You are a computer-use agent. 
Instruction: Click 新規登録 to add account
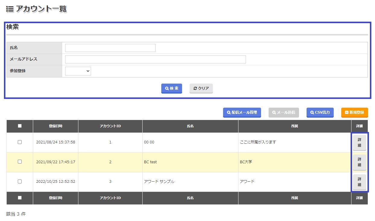[x=354, y=112]
